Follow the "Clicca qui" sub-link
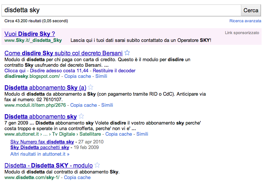The image size is (269, 182). coord(15,71)
